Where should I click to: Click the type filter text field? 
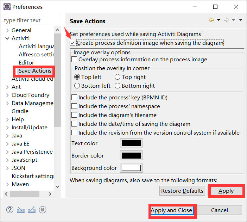[32, 20]
